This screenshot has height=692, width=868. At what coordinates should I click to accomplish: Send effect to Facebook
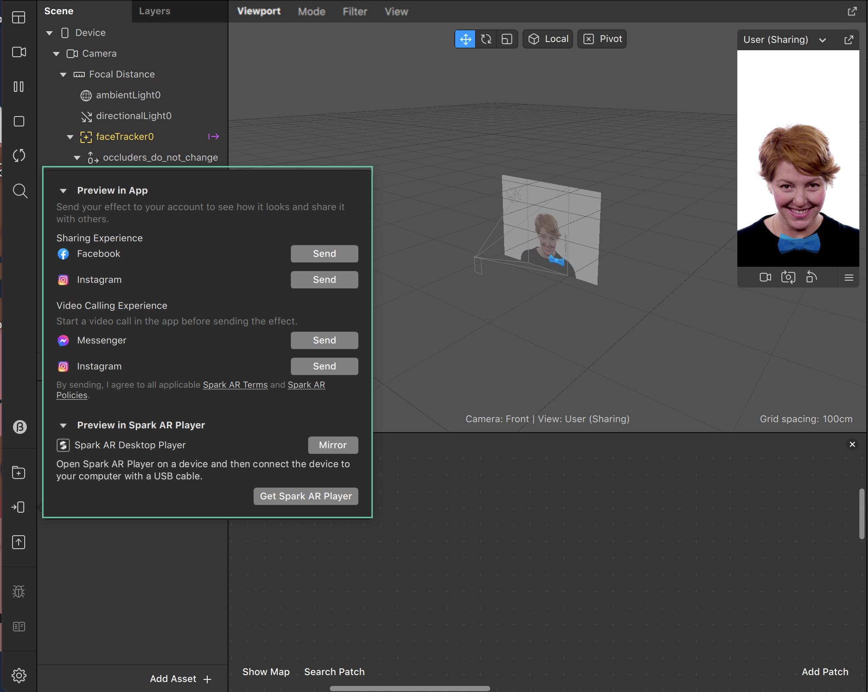coord(324,254)
